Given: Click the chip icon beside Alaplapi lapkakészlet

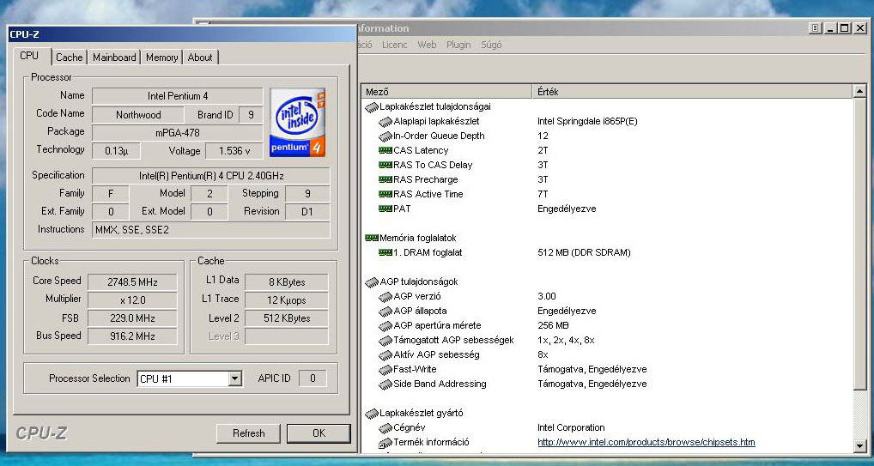Looking at the screenshot, I should pos(385,122).
